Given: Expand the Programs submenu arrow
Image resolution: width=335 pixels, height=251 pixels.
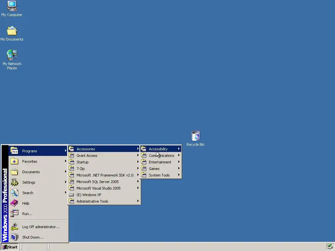Looking at the screenshot, I should point(65,151).
